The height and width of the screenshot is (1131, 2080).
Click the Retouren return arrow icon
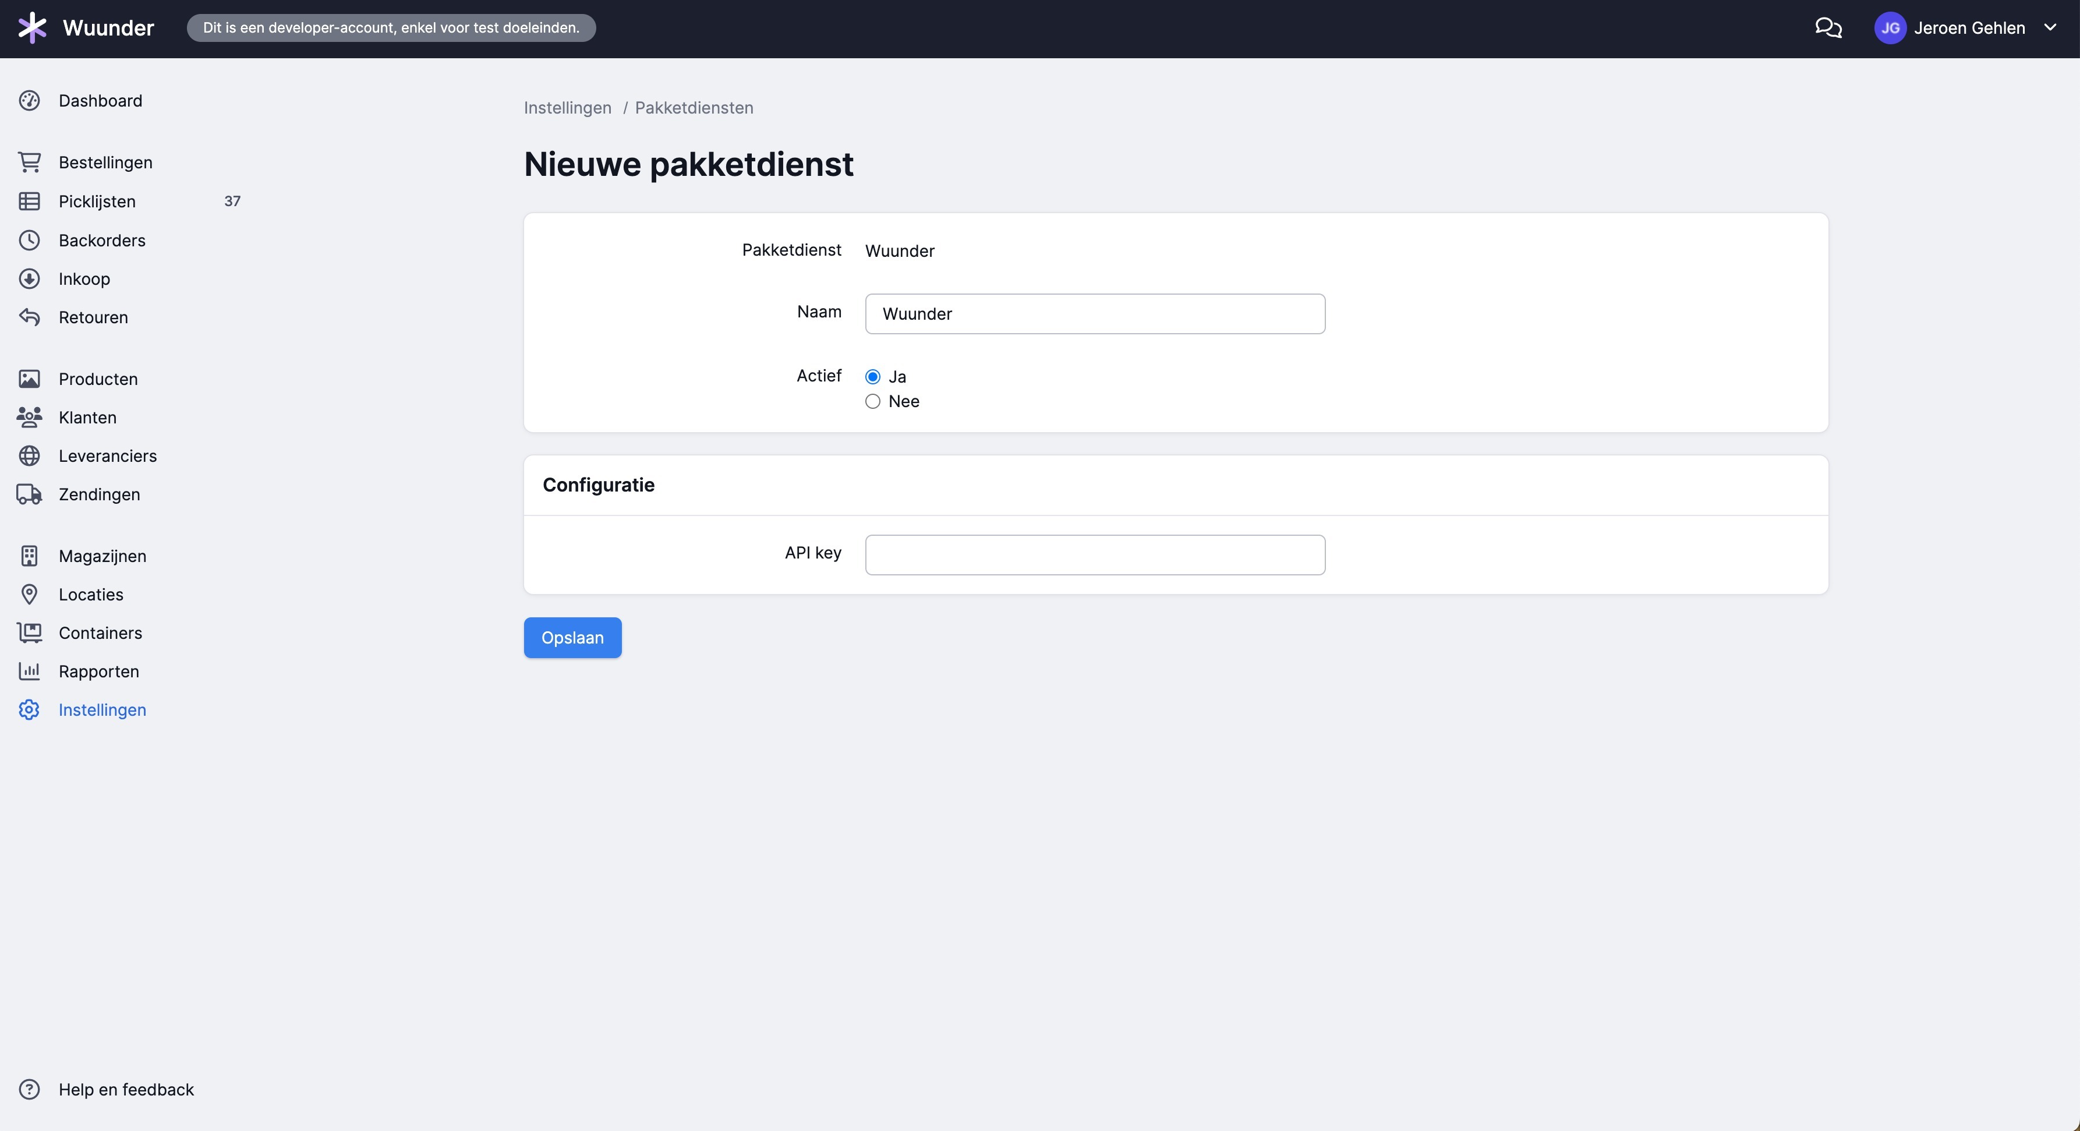pyautogui.click(x=29, y=317)
